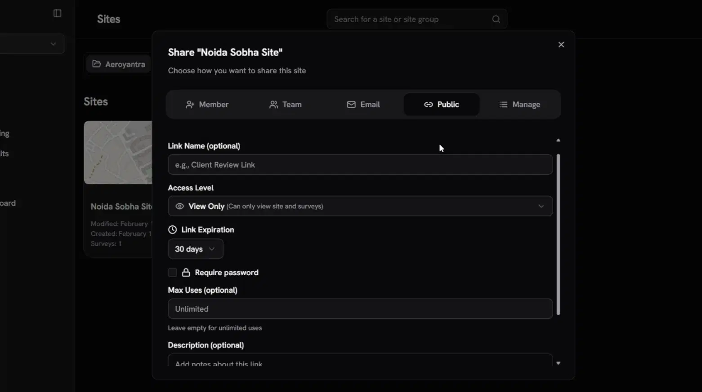Click inside the Link Name input field
The height and width of the screenshot is (392, 702).
pos(360,165)
